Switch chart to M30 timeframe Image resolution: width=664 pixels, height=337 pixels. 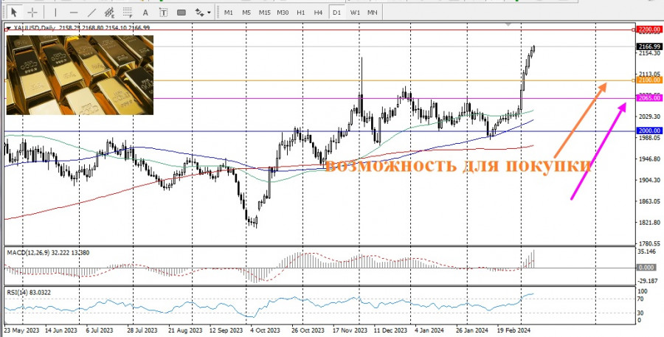(283, 13)
